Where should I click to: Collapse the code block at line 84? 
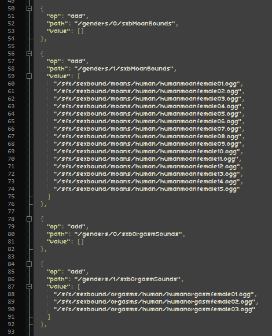click(29, 264)
